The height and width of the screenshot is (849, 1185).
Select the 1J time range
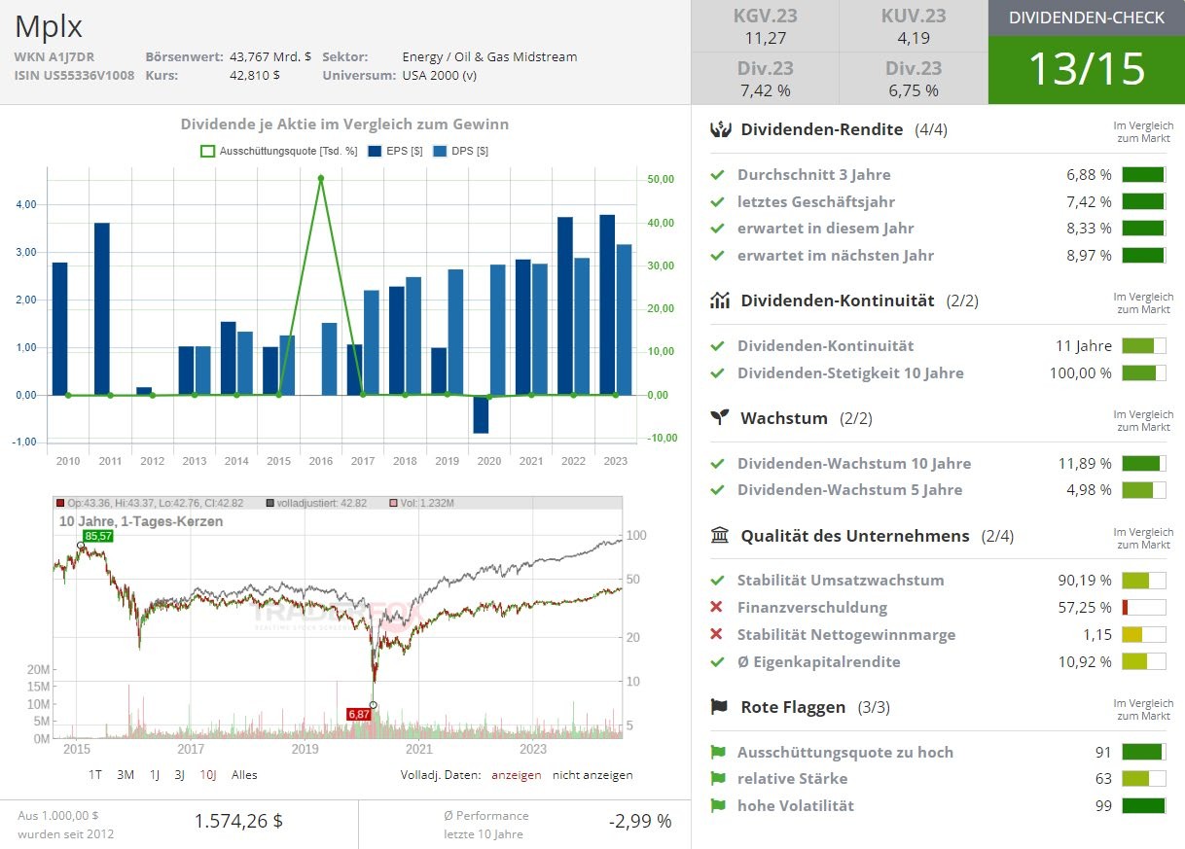point(155,775)
